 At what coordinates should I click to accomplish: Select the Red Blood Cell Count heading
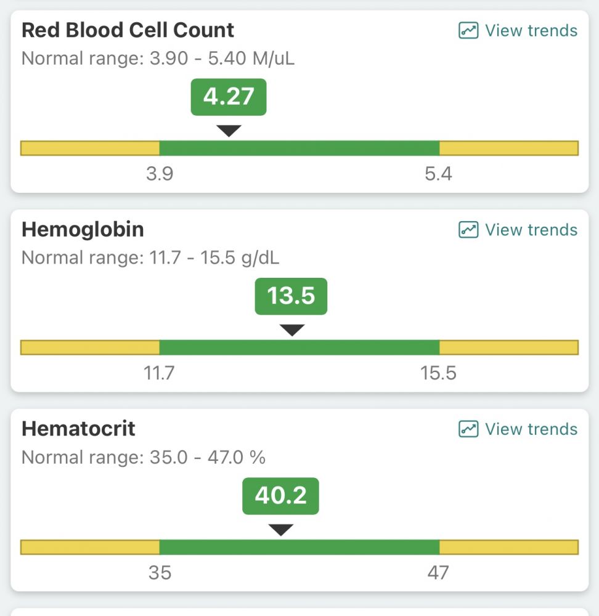click(128, 30)
